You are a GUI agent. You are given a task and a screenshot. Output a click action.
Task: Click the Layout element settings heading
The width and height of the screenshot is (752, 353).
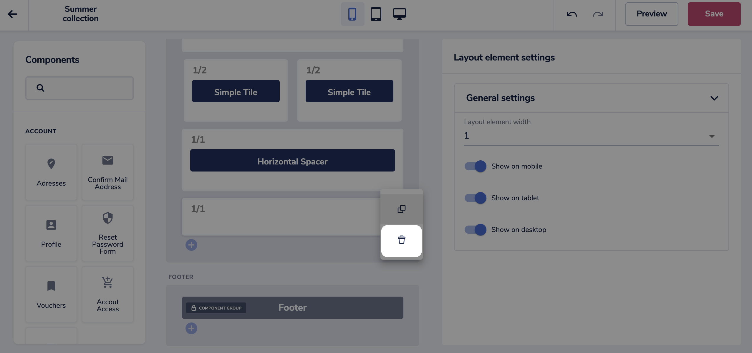tap(504, 57)
